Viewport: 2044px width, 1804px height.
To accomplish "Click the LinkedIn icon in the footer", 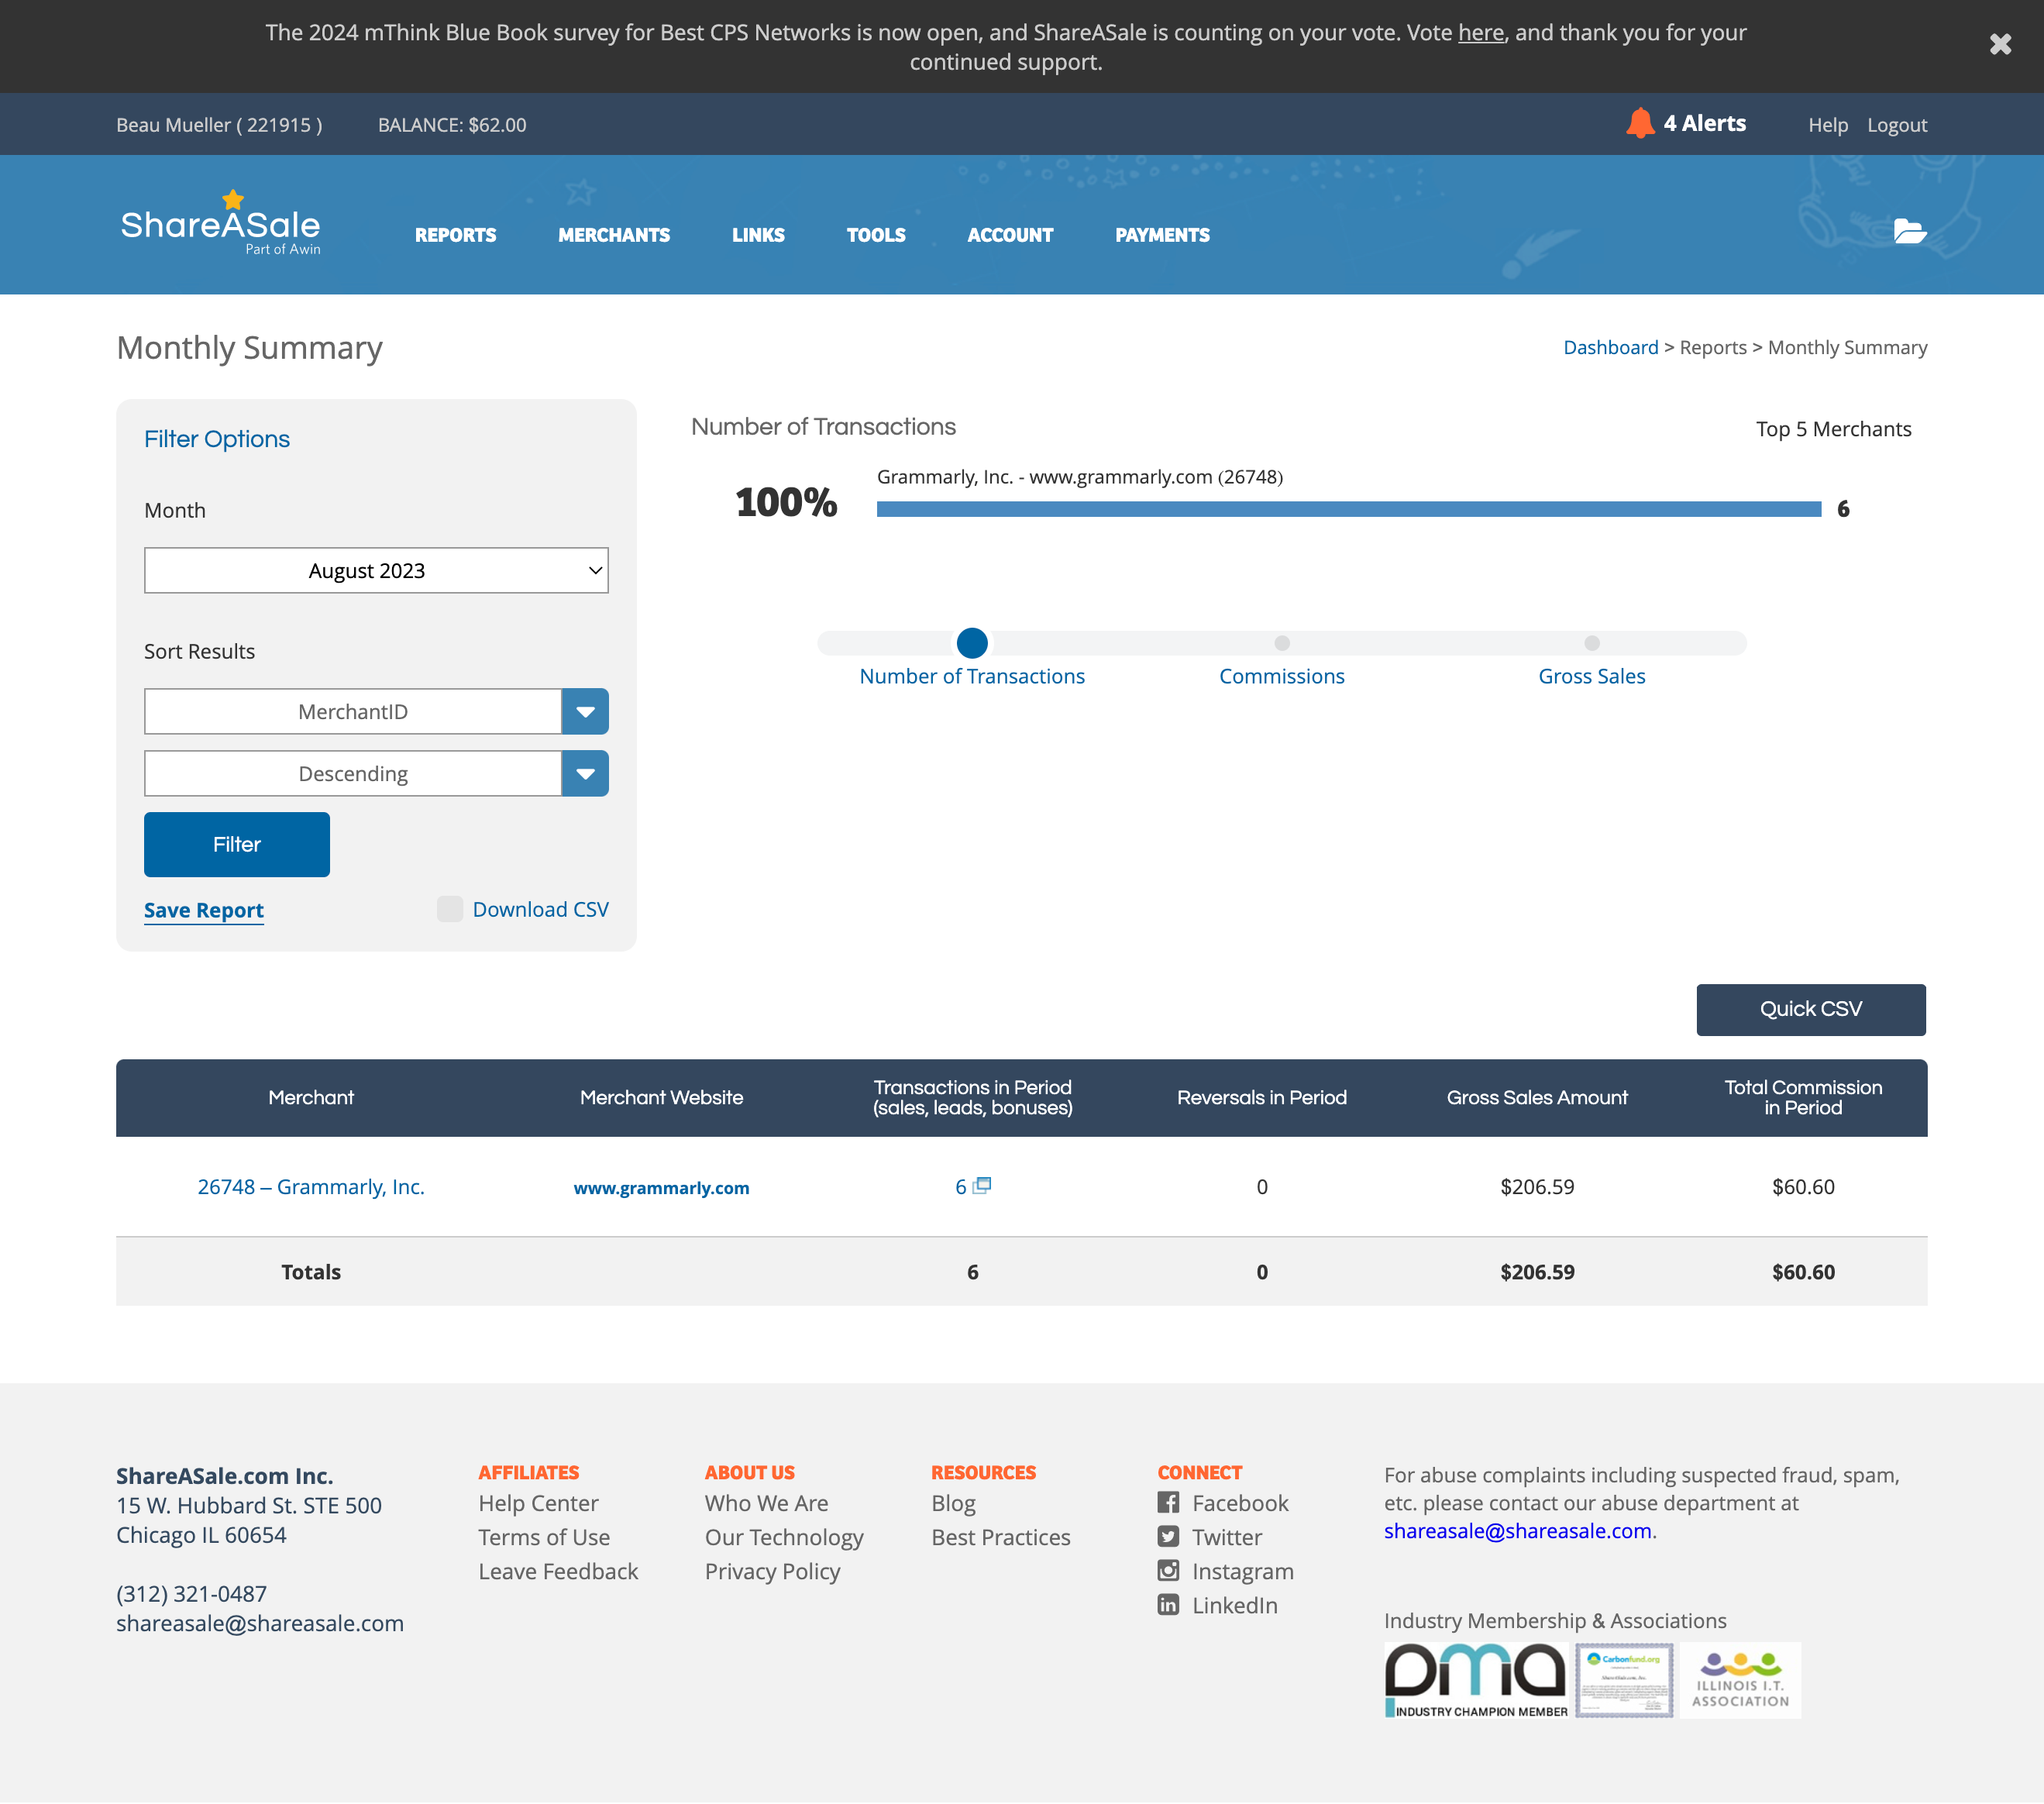I will (1168, 1604).
